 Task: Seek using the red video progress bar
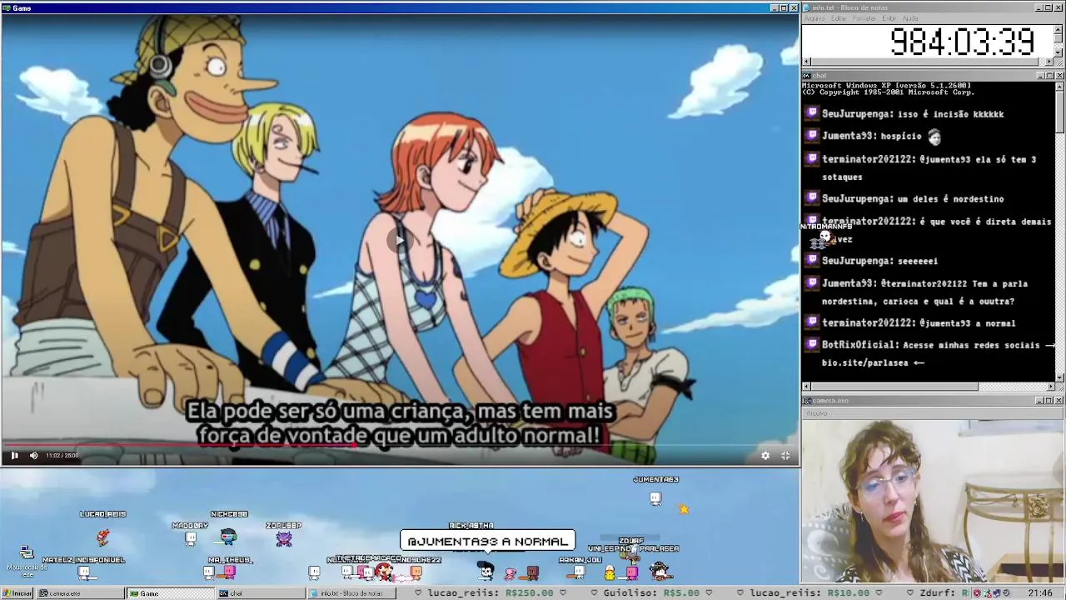point(179,445)
